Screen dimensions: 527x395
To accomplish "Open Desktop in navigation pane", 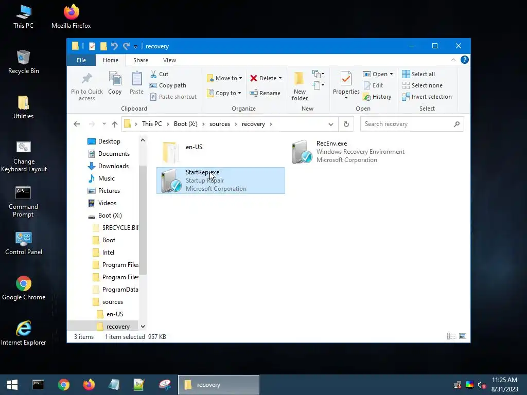I will tap(109, 141).
